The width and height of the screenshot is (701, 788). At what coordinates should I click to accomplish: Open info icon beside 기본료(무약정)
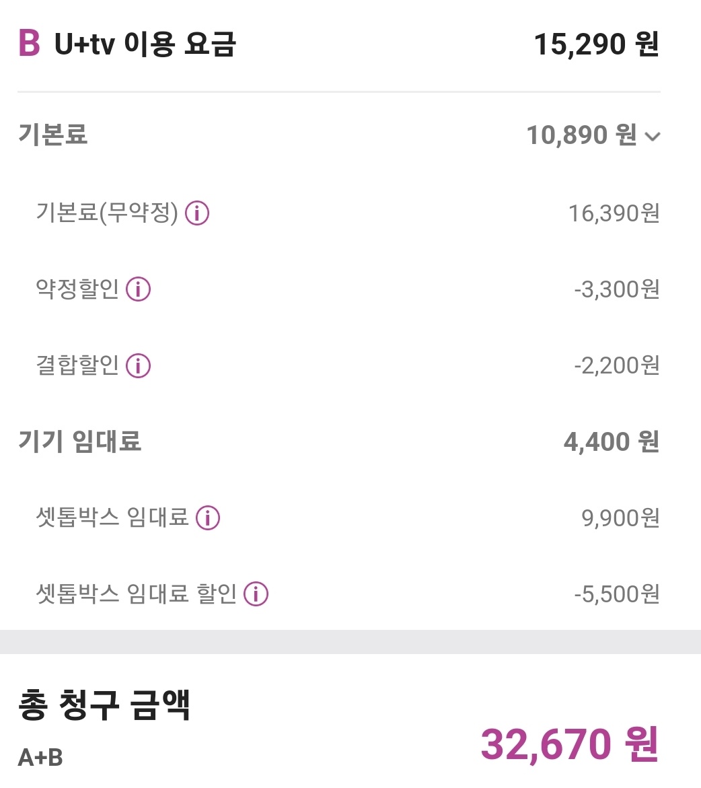tap(197, 213)
